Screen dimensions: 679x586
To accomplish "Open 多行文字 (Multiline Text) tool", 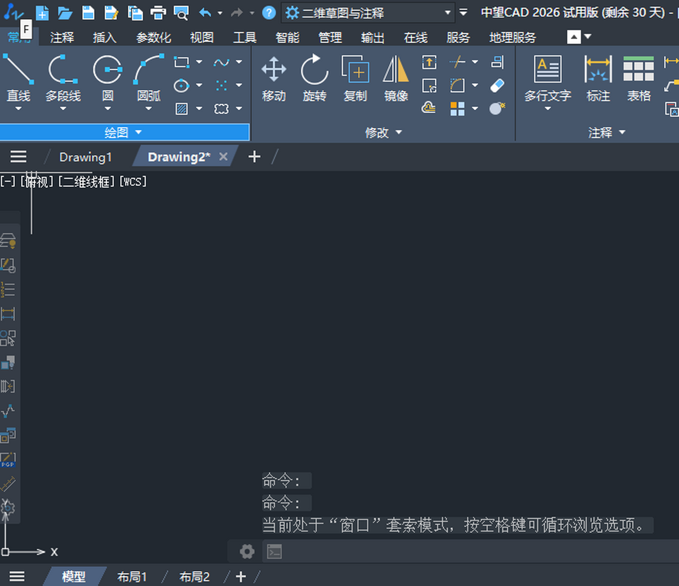I will pos(547,79).
